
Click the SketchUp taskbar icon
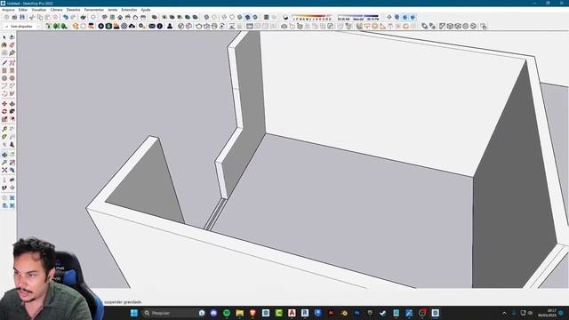[x=435, y=313]
